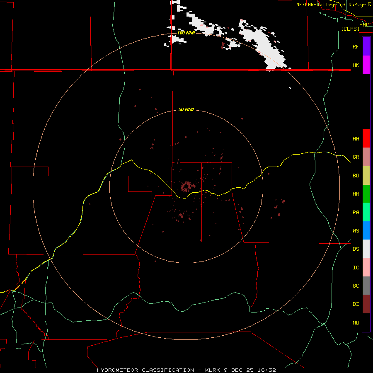Click the 16:32 timestamp

click(266, 370)
